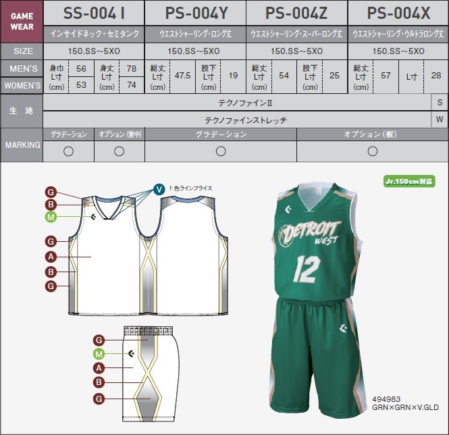The height and width of the screenshot is (435, 449).
Task: Click the S cell beside テクノファインII
Action: [x=440, y=102]
